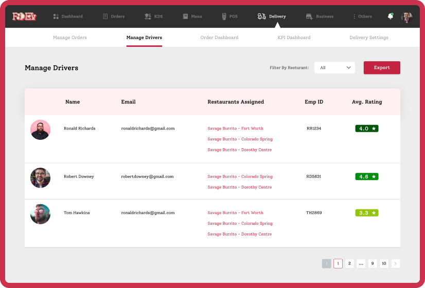This screenshot has width=425, height=288.
Task: Open the Delivery Settings tab
Action: tap(369, 38)
